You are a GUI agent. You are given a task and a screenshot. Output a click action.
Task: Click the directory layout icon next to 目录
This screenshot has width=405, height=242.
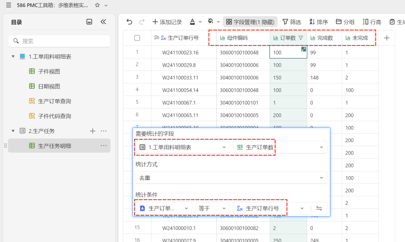[89, 22]
